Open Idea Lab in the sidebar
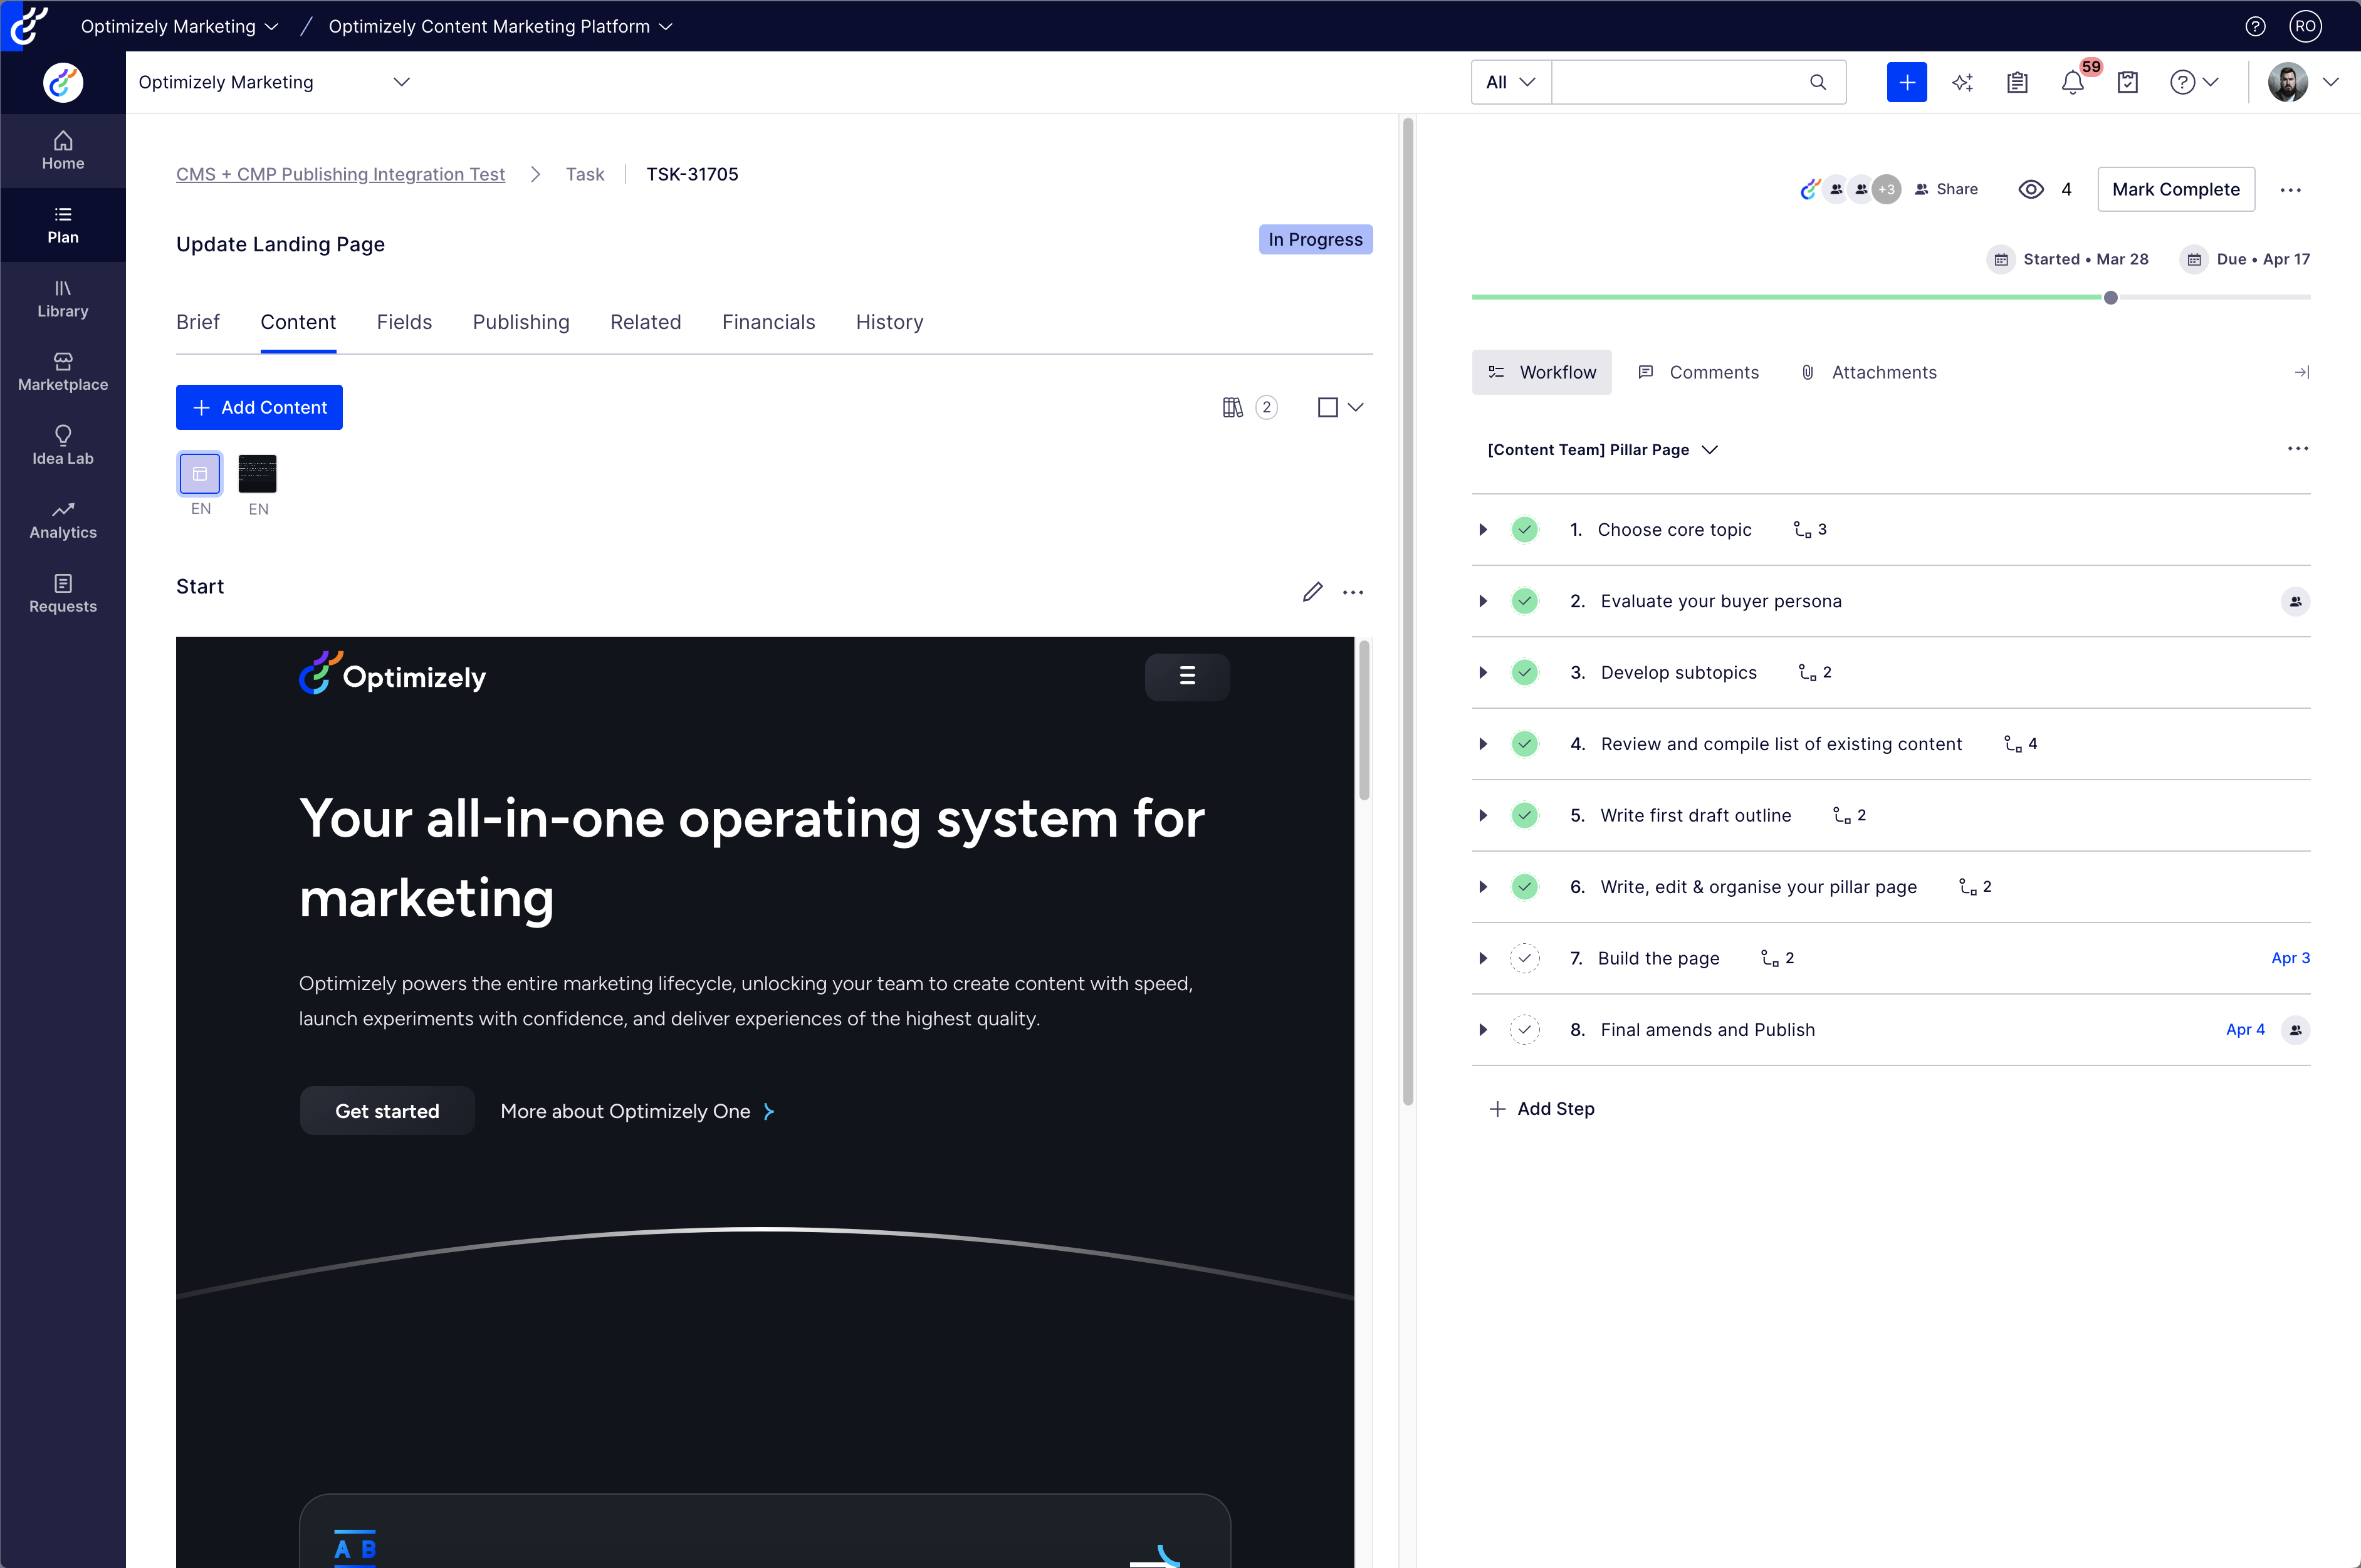This screenshot has width=2361, height=1568. 63,446
